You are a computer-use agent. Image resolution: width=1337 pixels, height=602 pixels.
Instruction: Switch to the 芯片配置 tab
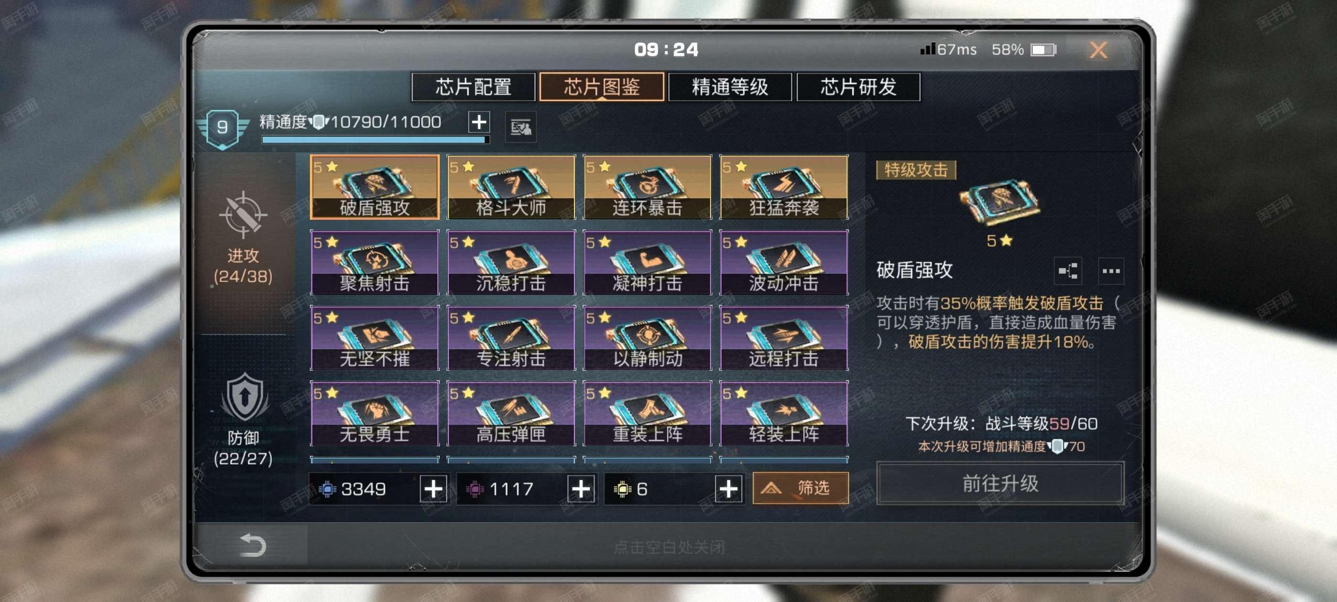[x=473, y=87]
